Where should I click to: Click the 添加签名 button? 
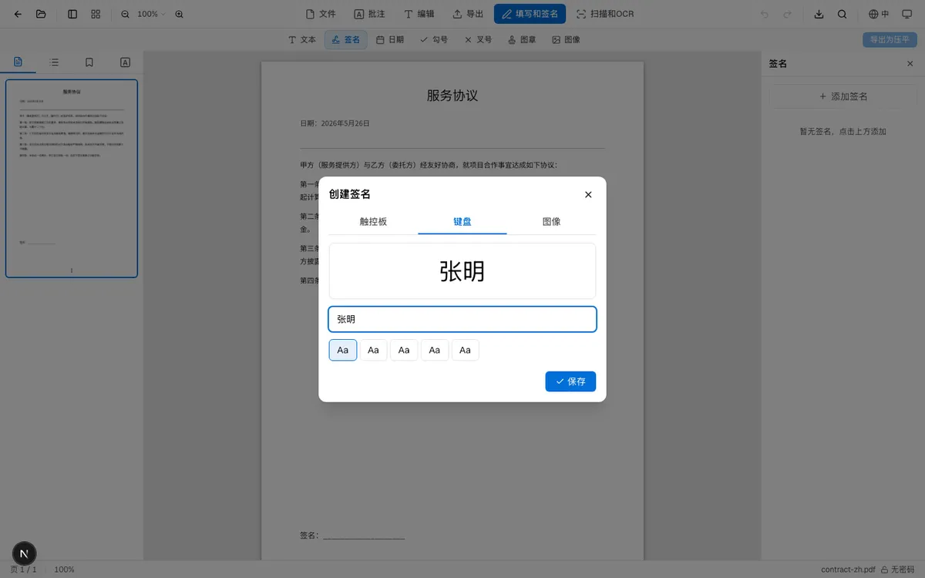click(843, 96)
